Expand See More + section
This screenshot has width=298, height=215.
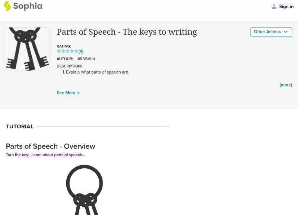click(68, 93)
